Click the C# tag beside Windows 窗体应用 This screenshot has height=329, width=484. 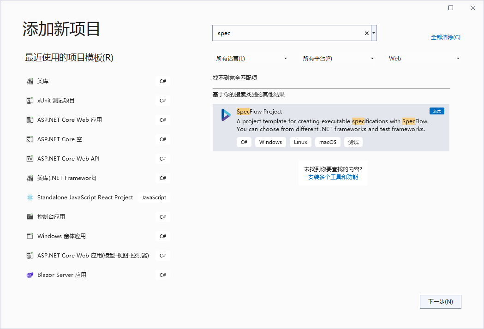163,236
